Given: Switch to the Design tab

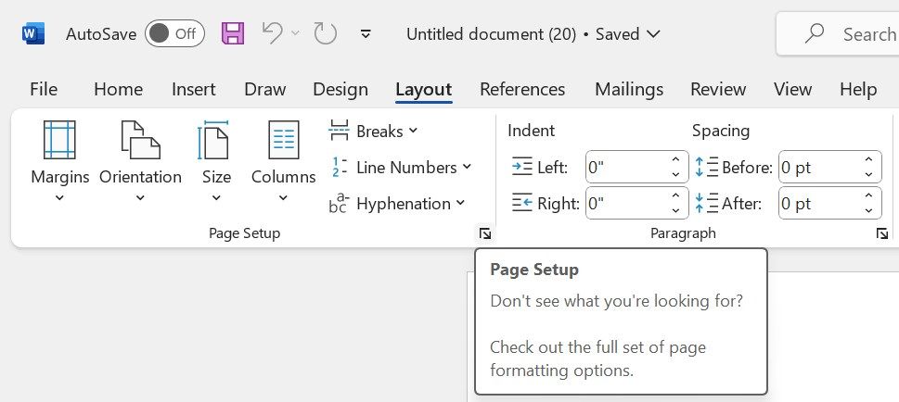Looking at the screenshot, I should pyautogui.click(x=340, y=90).
